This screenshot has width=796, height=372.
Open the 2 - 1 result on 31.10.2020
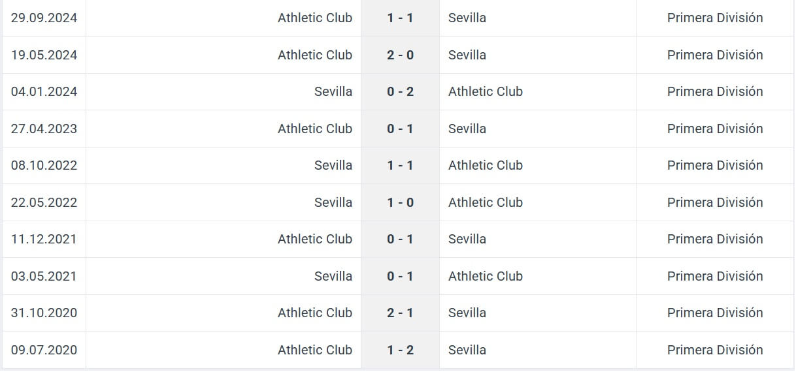[x=400, y=313]
